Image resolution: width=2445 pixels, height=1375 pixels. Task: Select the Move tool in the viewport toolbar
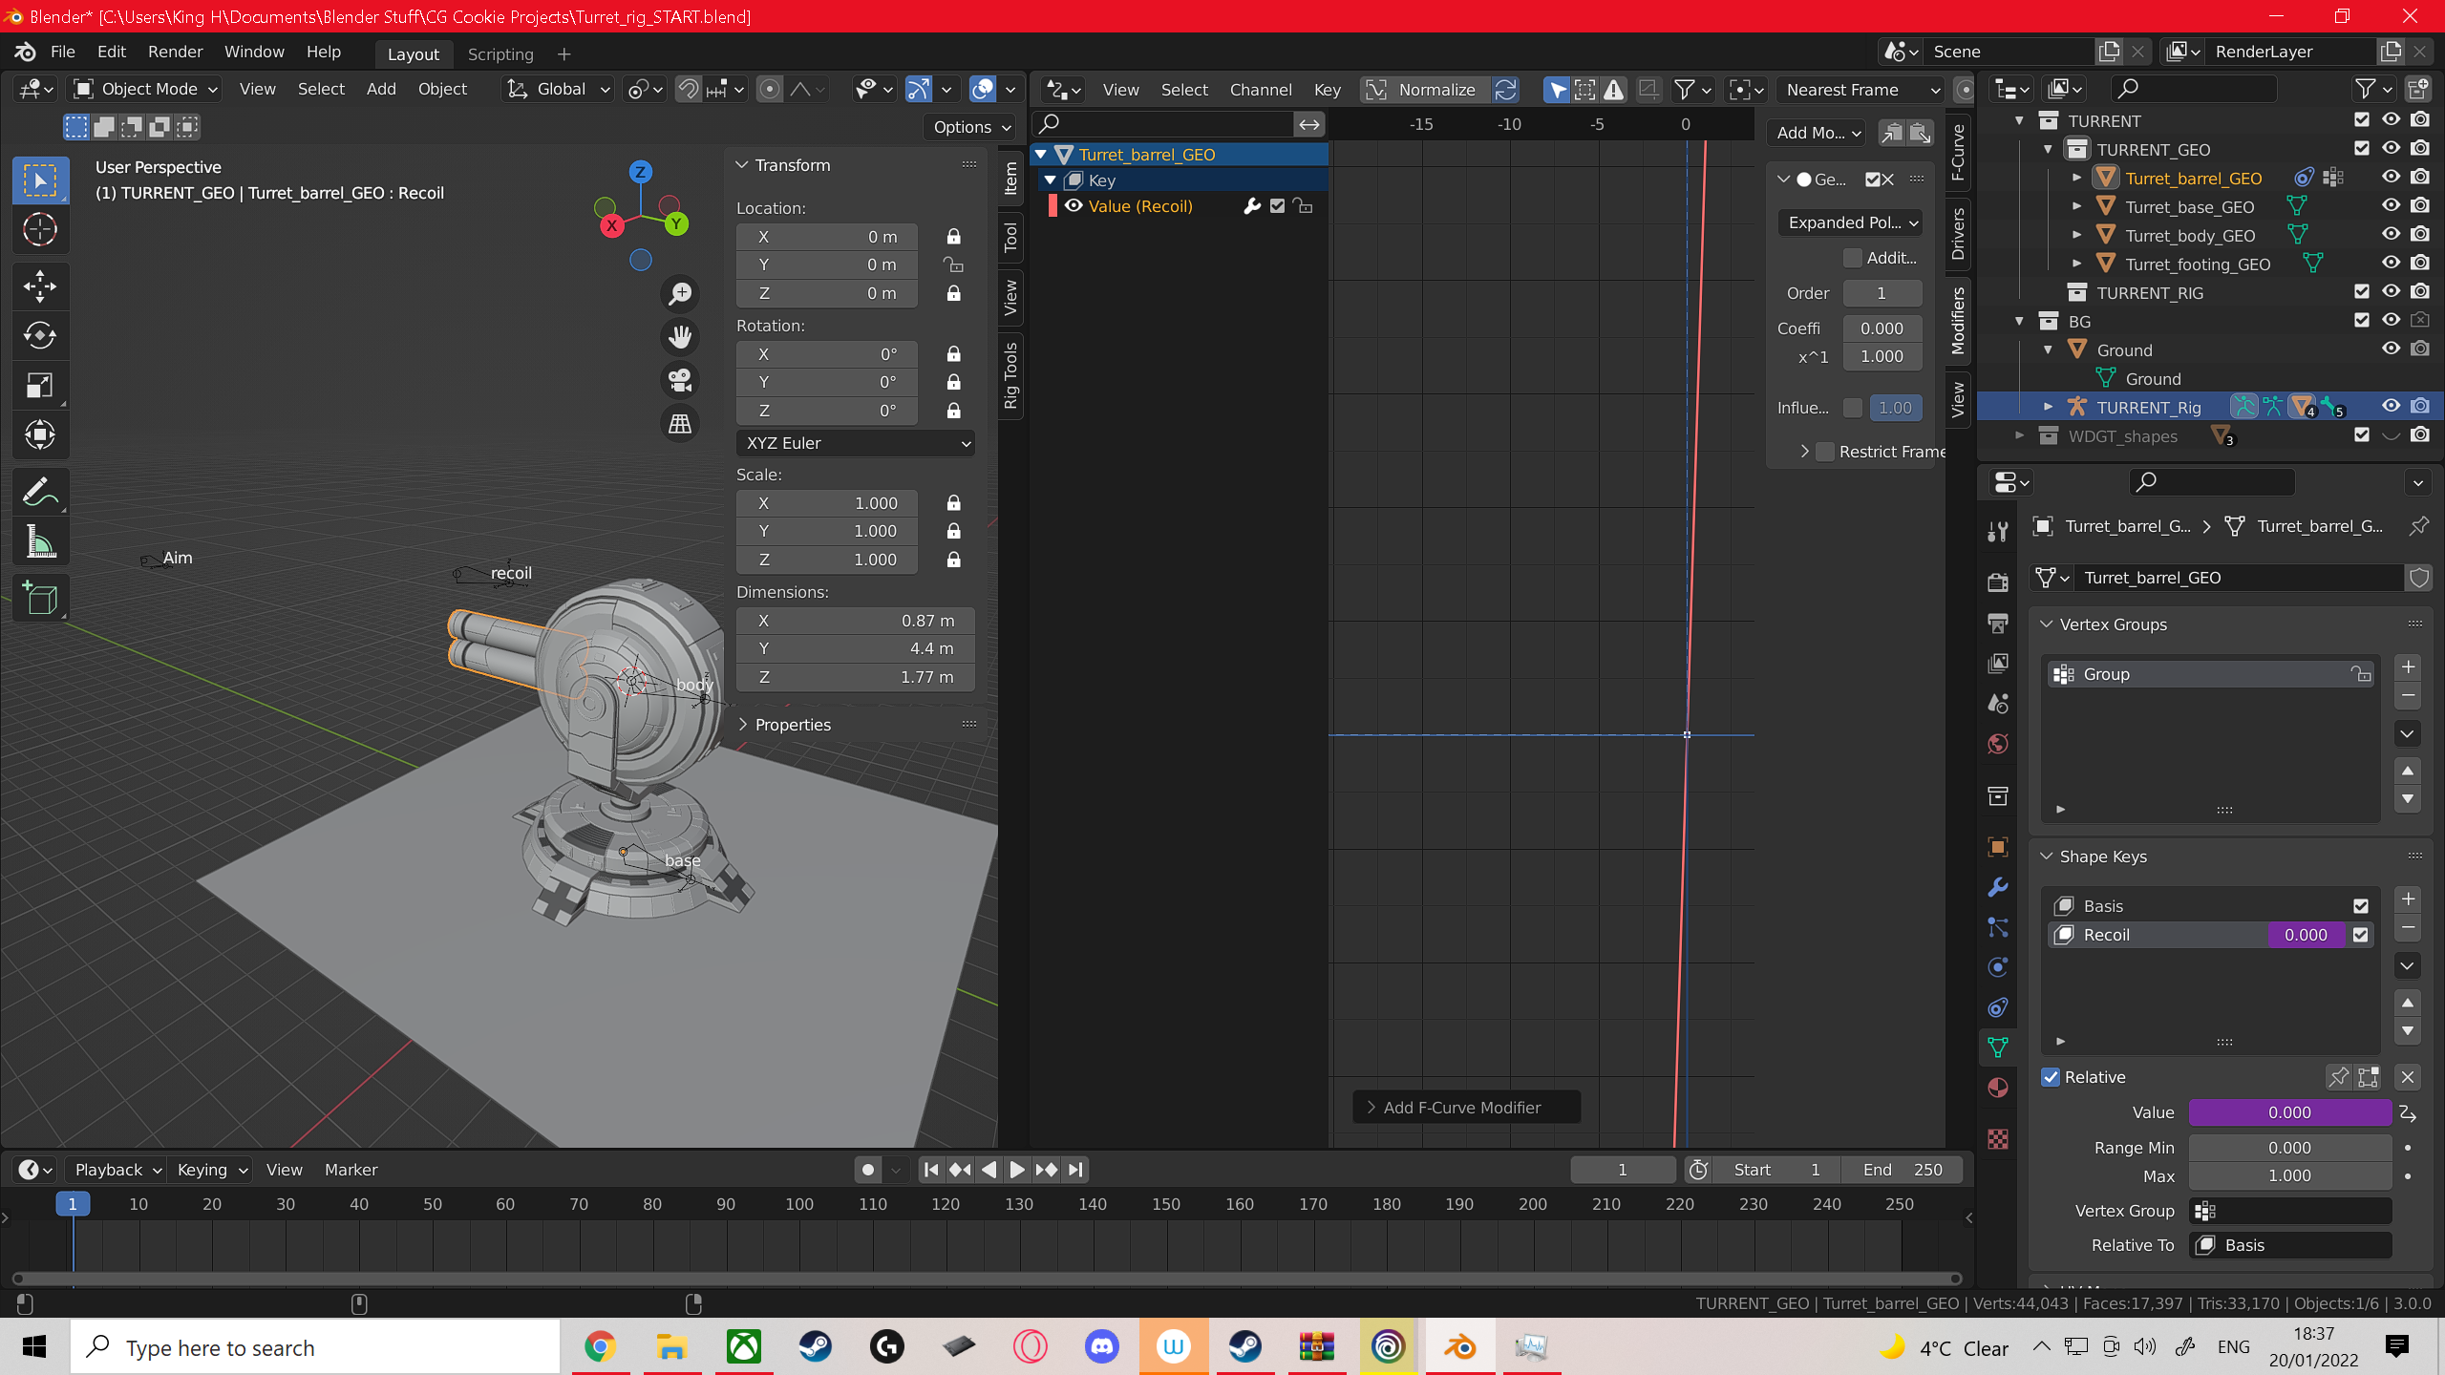(39, 285)
